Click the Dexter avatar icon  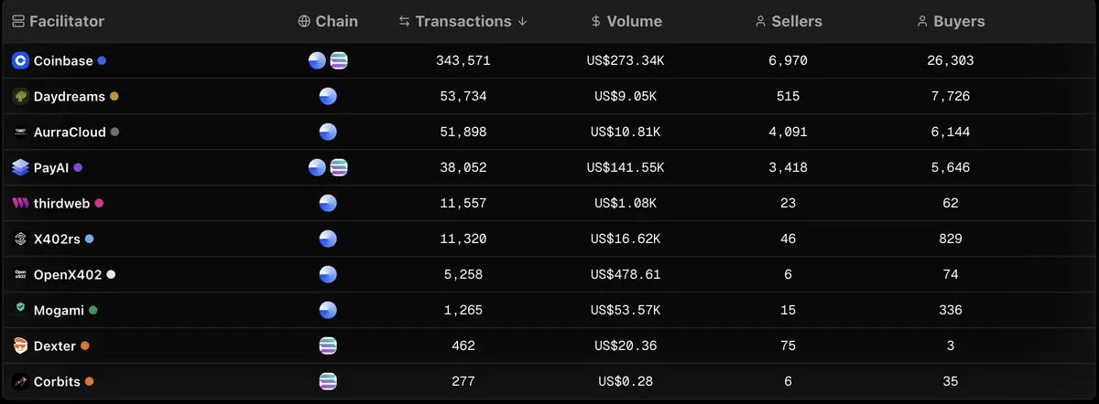20,346
